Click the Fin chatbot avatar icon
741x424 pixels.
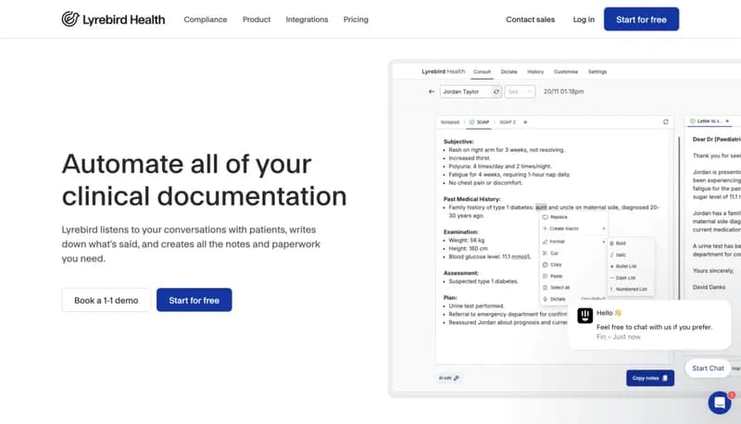pos(585,316)
